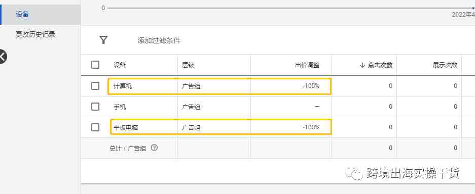Image resolution: width=475 pixels, height=194 pixels.
Task: Open 更改历史记录 in sidebar
Action: [35, 34]
